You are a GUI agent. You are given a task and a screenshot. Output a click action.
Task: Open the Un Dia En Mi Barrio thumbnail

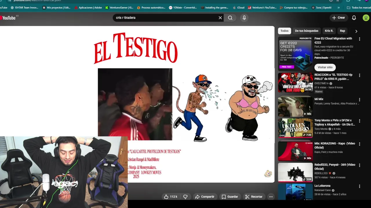point(295,128)
